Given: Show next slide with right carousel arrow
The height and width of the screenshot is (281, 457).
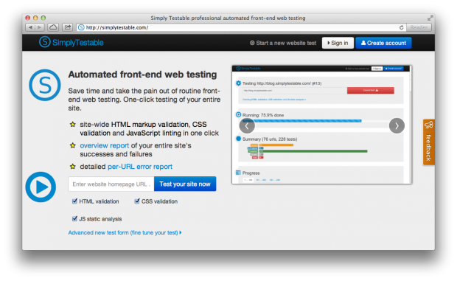Looking at the screenshot, I should [397, 125].
